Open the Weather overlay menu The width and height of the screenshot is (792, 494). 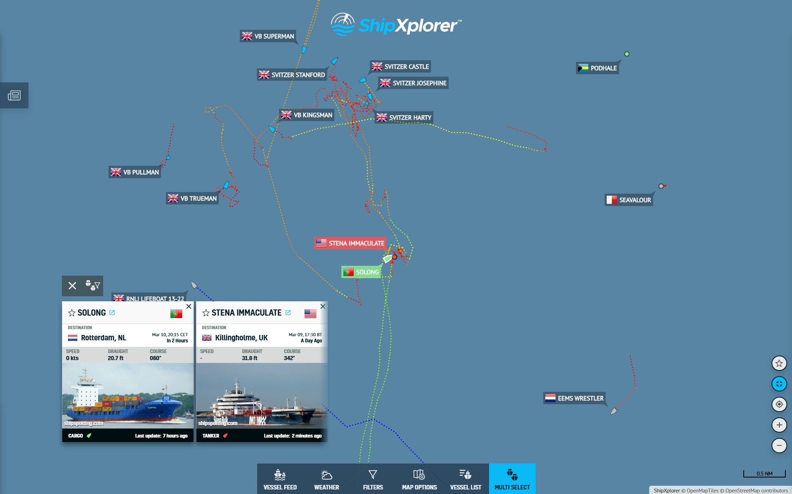[x=326, y=479]
